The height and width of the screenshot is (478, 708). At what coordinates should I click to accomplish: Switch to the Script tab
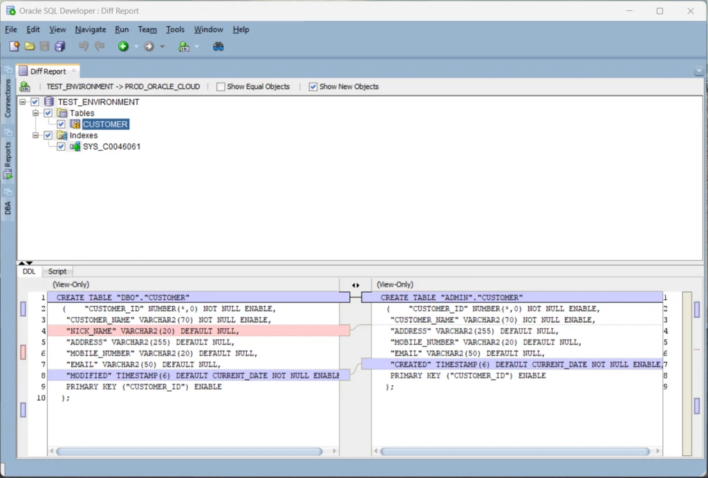tap(57, 272)
